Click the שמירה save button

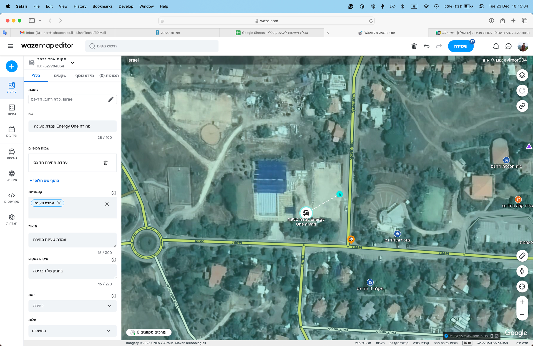point(461,46)
